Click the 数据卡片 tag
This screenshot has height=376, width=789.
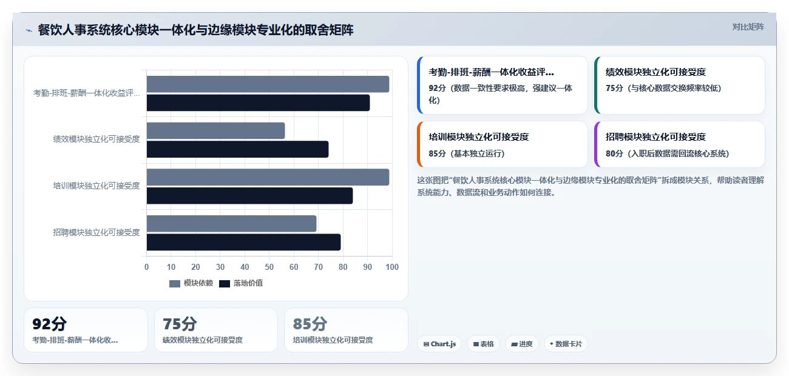566,344
